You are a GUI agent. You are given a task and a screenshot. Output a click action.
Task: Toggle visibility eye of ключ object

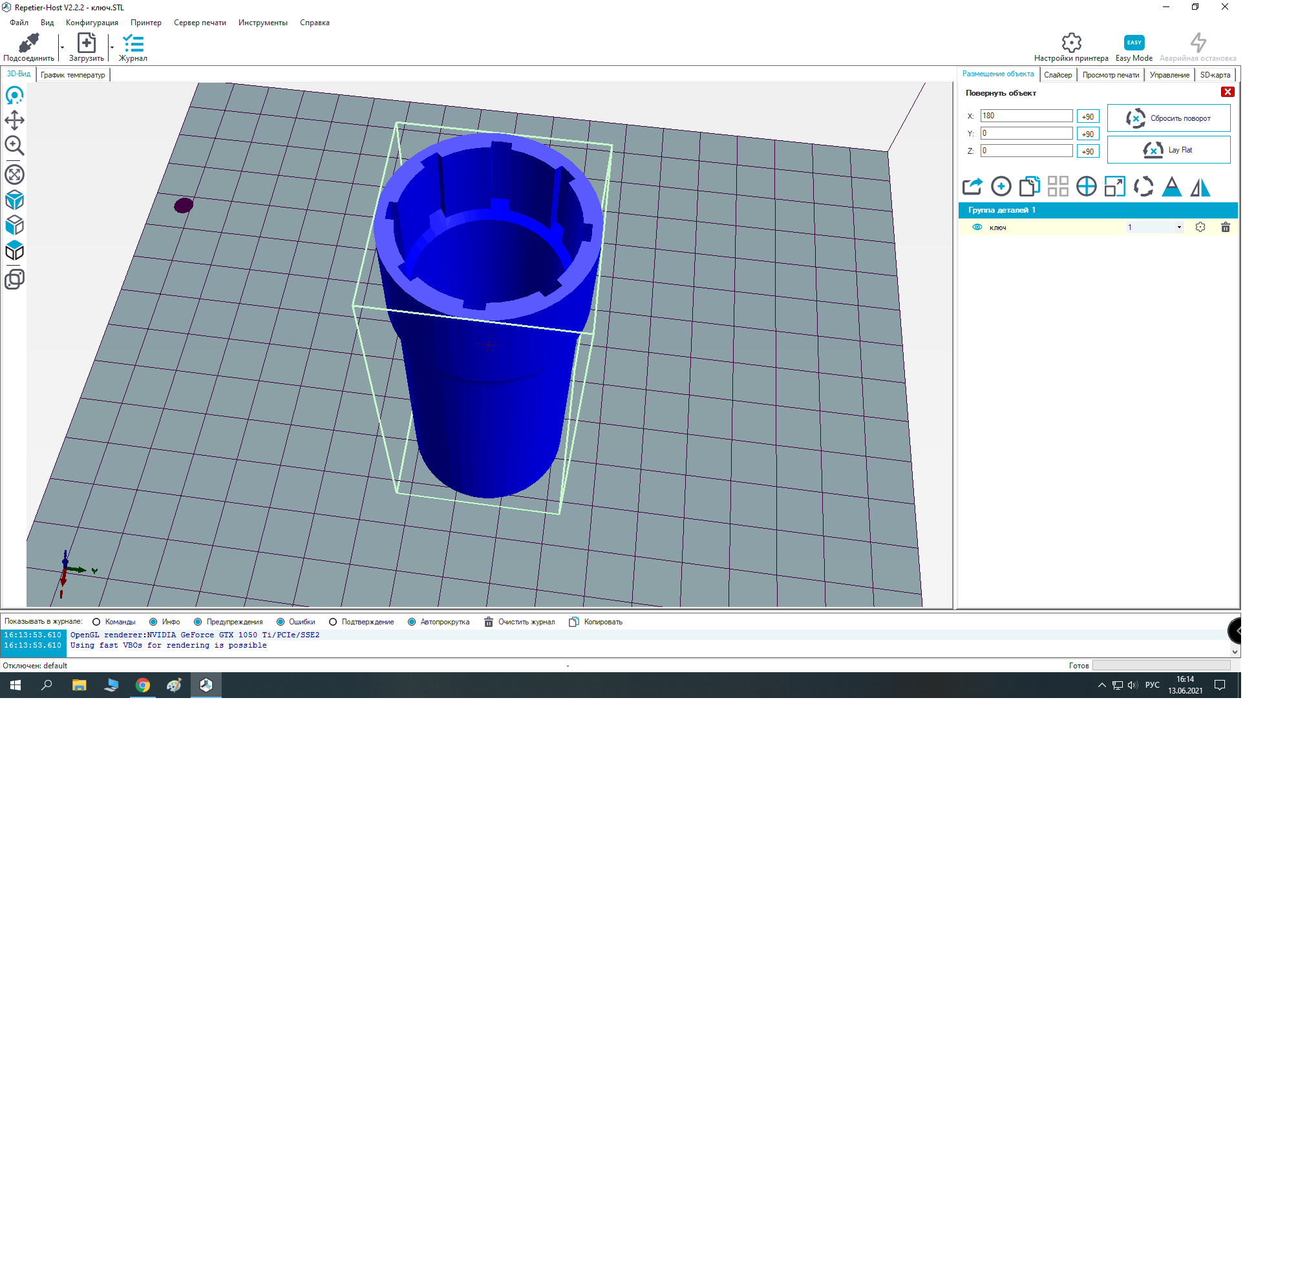tap(977, 227)
